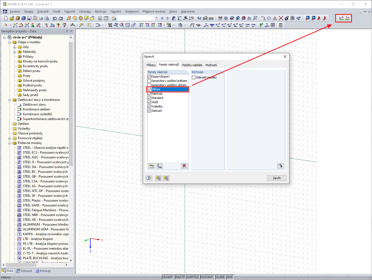Click the rename toolbar A-B icon
Viewport: 372px width, 280px height.
tap(159, 166)
